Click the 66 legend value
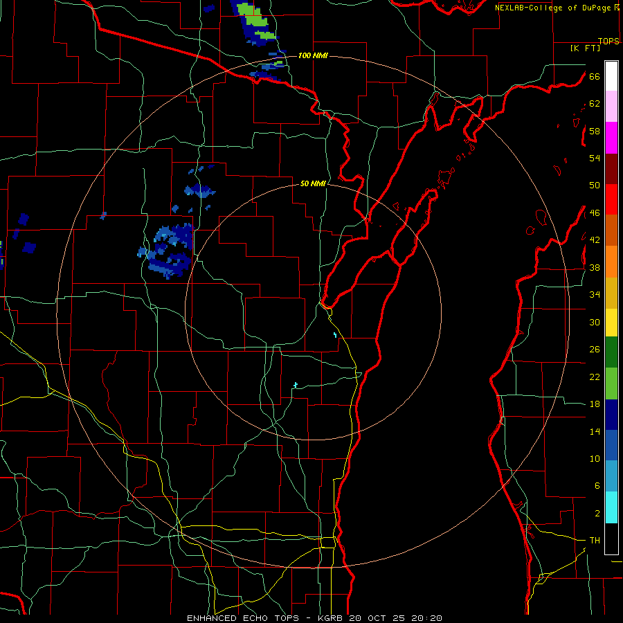The image size is (623, 623). [x=595, y=76]
